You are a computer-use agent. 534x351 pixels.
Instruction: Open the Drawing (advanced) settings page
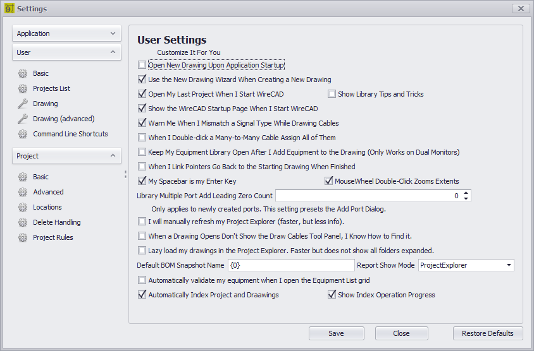(64, 119)
